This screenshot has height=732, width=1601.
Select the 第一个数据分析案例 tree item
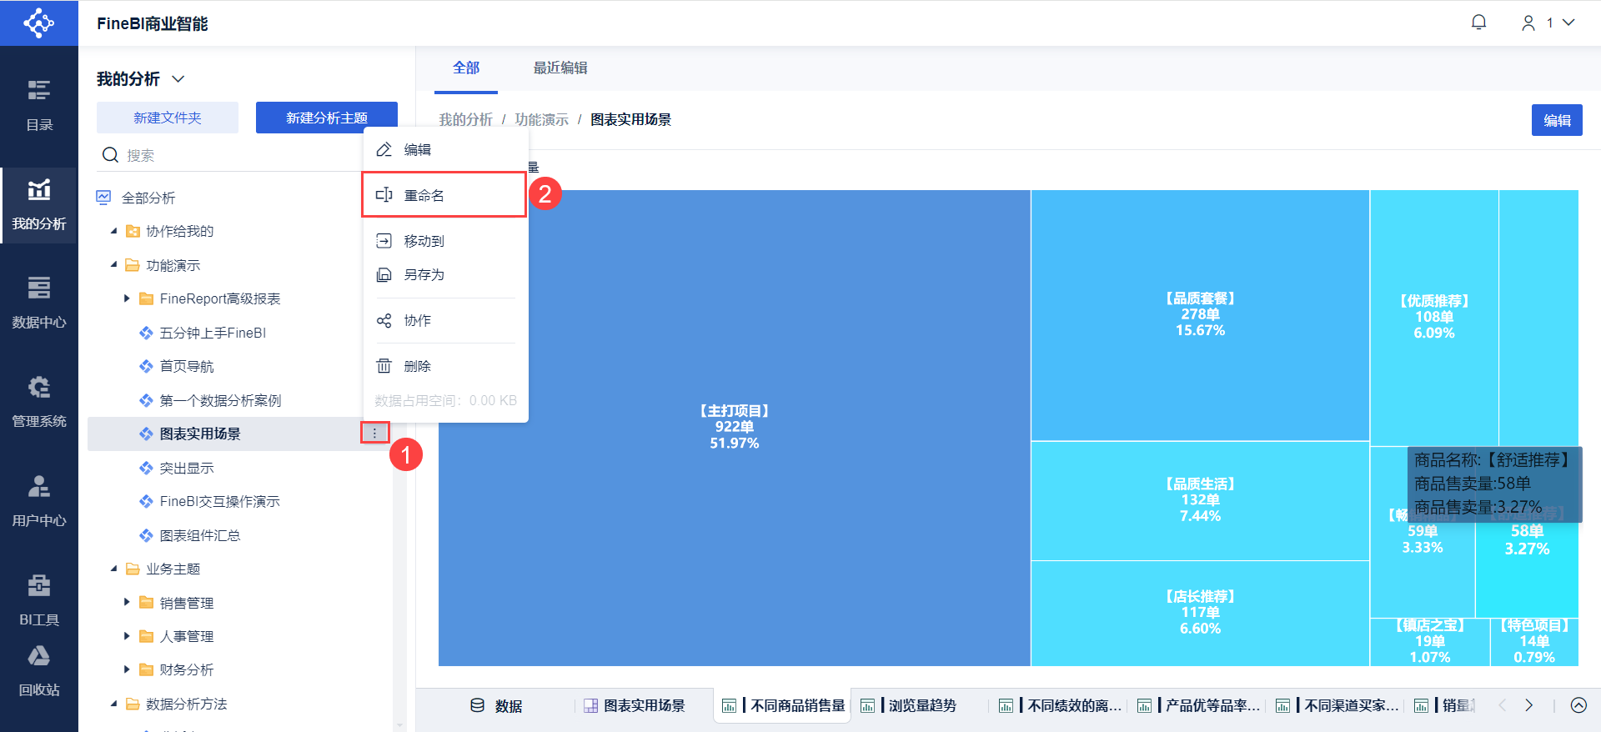click(x=220, y=400)
